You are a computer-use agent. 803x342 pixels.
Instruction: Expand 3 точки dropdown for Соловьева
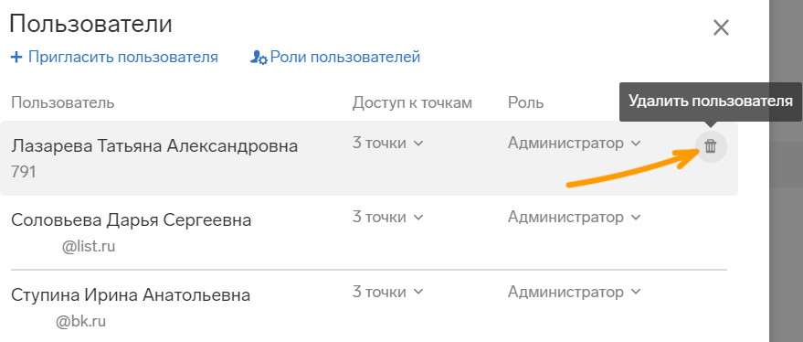pyautogui.click(x=388, y=218)
